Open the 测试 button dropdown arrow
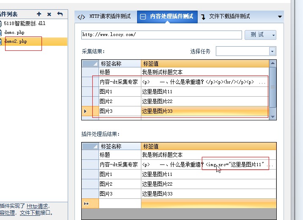This screenshot has width=303, height=220. point(273,35)
